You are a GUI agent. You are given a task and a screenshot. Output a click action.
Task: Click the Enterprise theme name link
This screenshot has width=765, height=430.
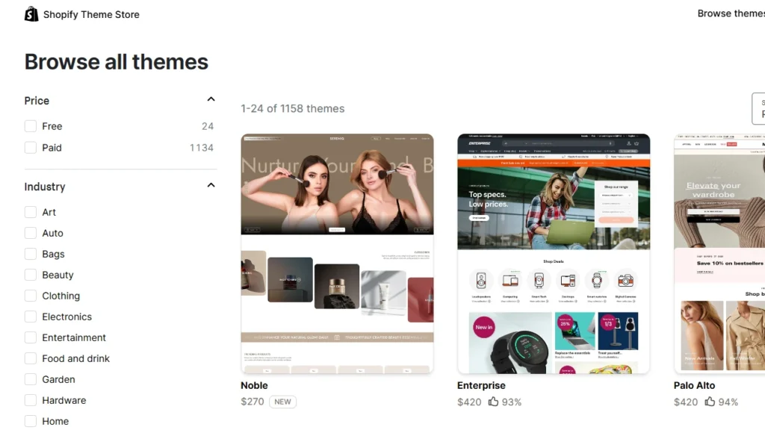point(481,386)
